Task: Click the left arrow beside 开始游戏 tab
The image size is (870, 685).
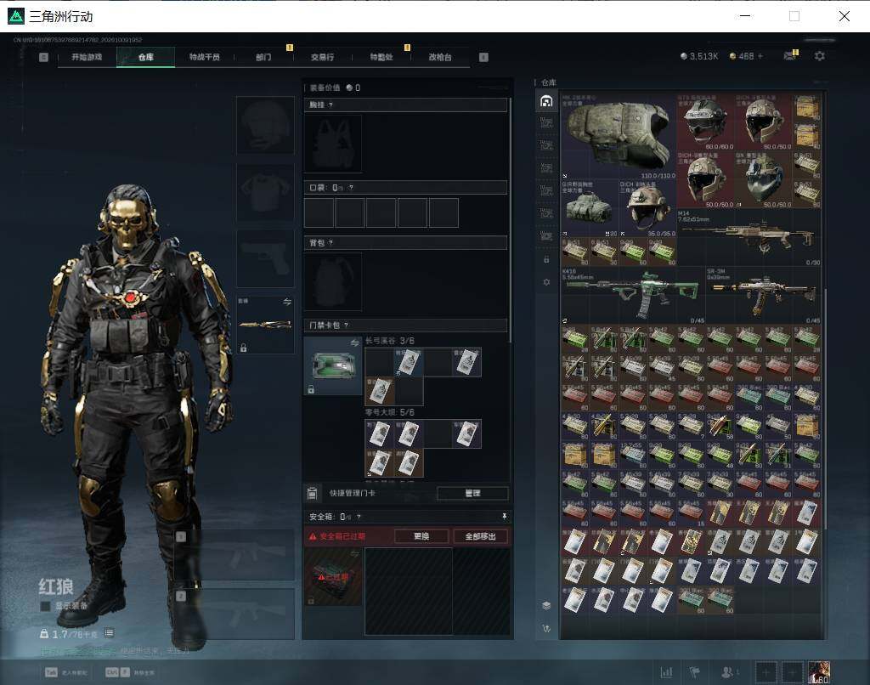Action: tap(44, 57)
